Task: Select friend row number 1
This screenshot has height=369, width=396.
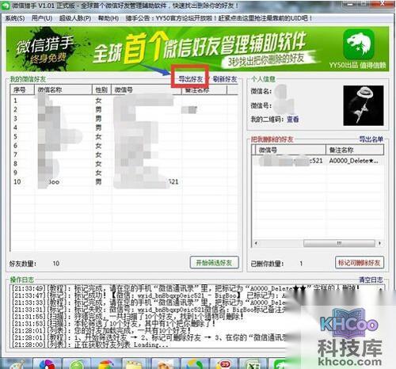Action: 124,101
